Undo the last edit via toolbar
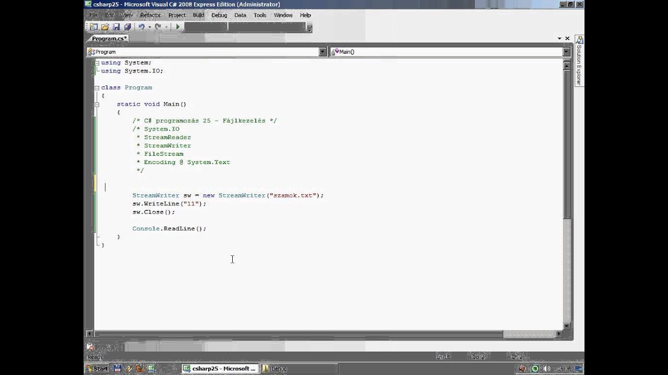The image size is (668, 375). (x=141, y=27)
